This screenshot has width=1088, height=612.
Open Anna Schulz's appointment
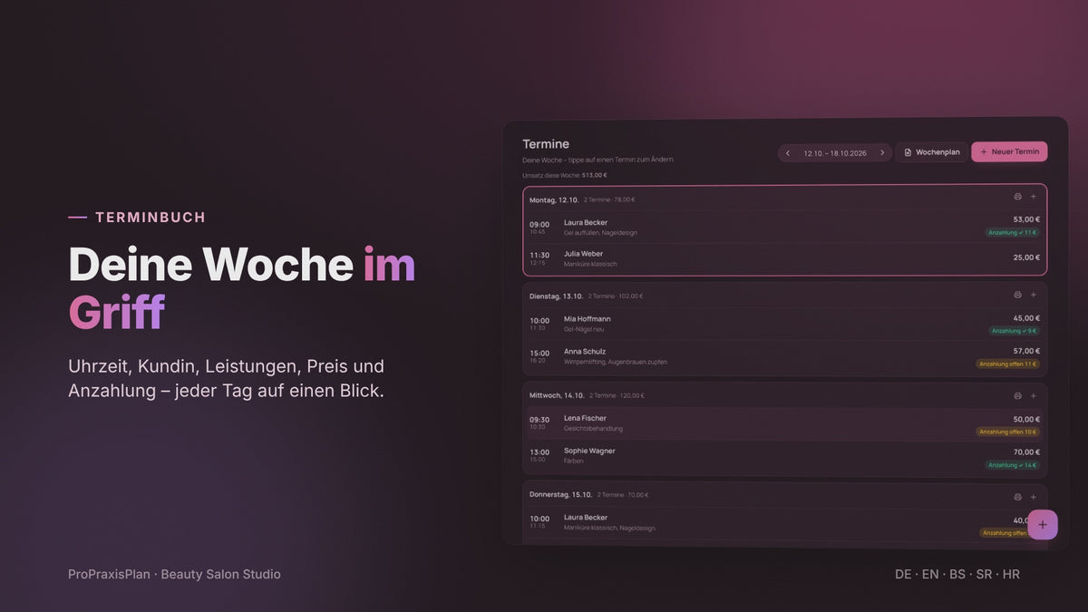(785, 356)
